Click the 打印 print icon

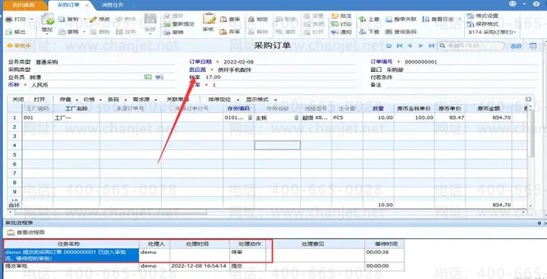click(x=8, y=20)
